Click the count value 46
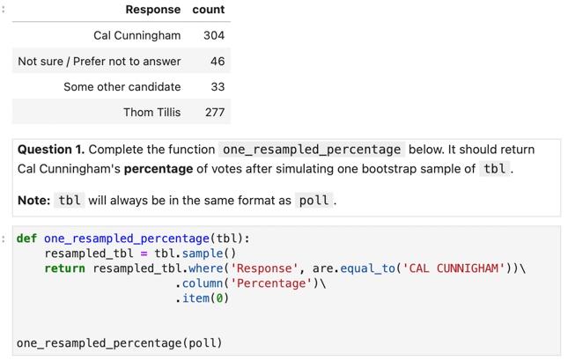Viewport: 568px width, 360px height. tap(218, 62)
